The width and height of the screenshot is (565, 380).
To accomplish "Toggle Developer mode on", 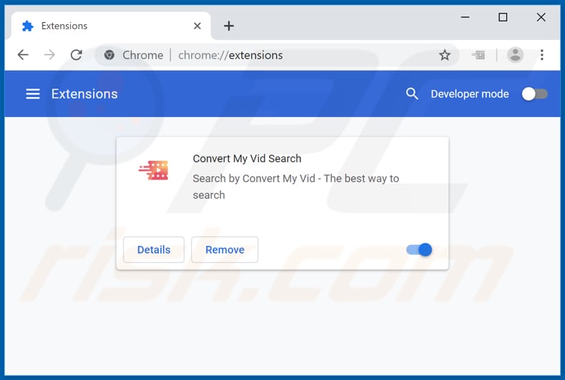I will tap(535, 94).
